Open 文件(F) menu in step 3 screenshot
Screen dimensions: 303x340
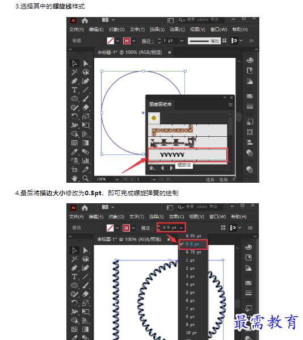[x=76, y=30]
